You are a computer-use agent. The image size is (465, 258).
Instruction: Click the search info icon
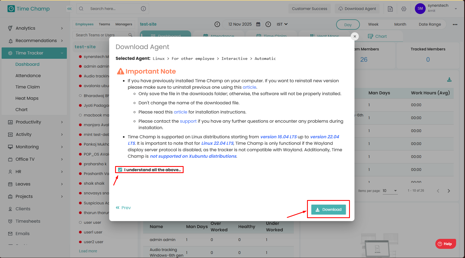[x=143, y=9]
